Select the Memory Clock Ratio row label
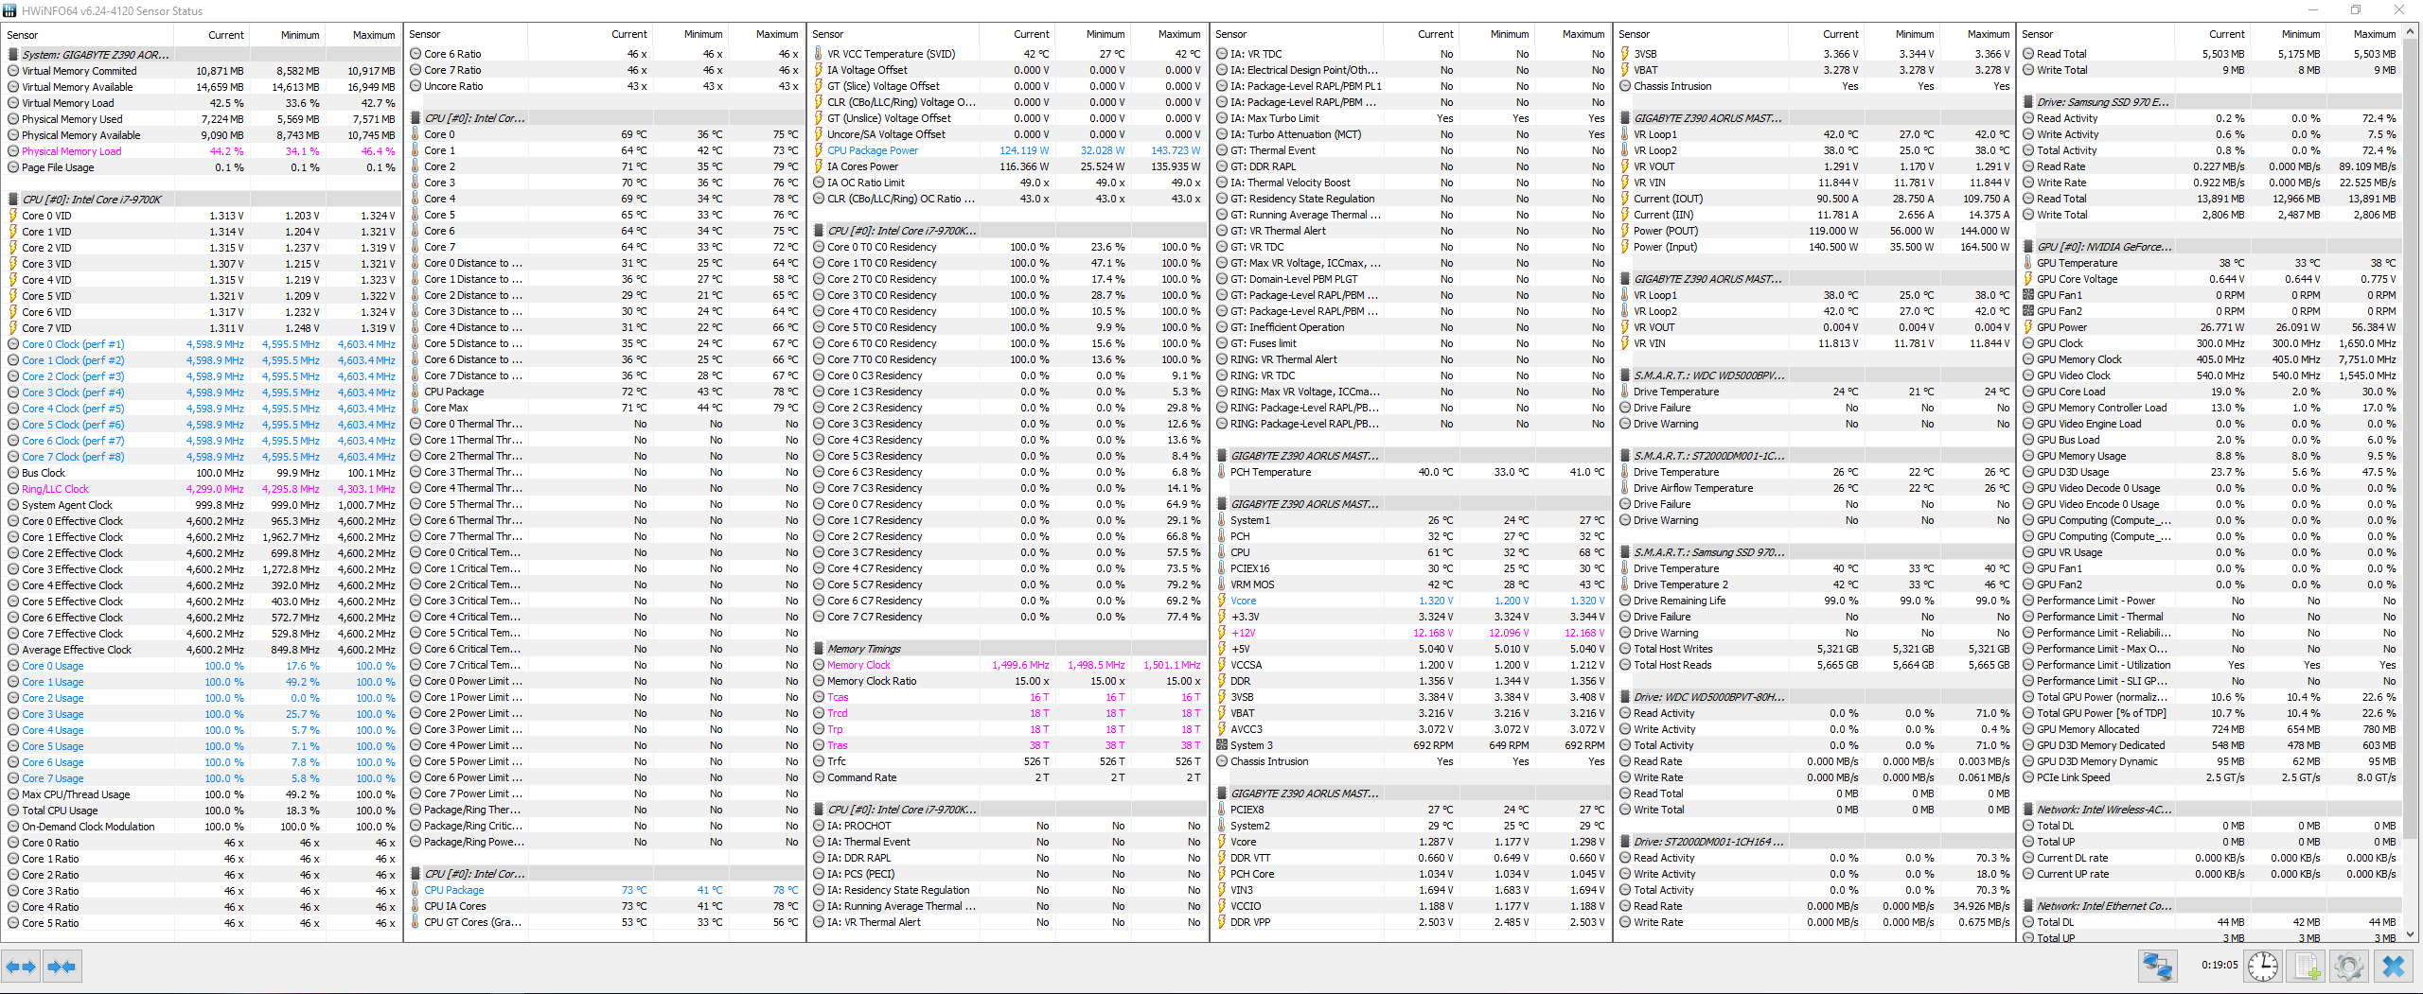 point(872,681)
